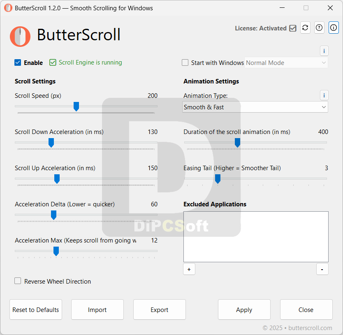Click the title bar ButterScroll app icon

coord(8,8)
